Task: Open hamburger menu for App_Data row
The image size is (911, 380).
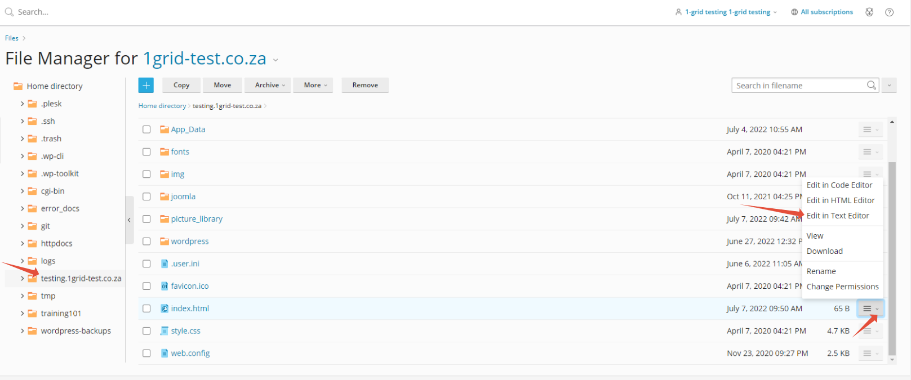Action: pyautogui.click(x=870, y=129)
